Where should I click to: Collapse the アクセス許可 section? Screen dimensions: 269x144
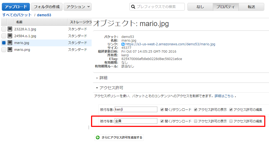[111, 88]
